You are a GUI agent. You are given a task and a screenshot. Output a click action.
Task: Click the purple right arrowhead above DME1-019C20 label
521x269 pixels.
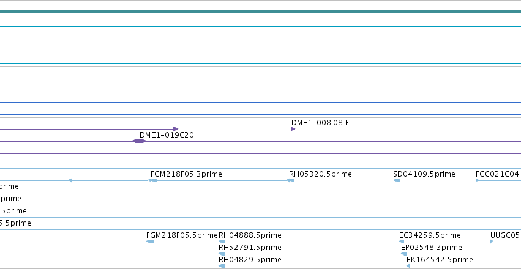coord(176,129)
